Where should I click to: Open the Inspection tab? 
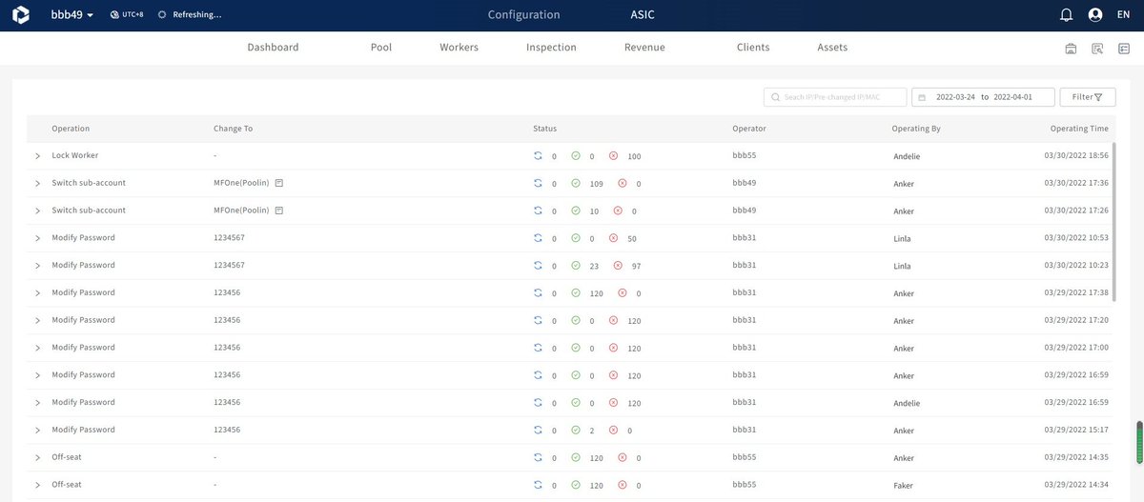click(x=551, y=47)
